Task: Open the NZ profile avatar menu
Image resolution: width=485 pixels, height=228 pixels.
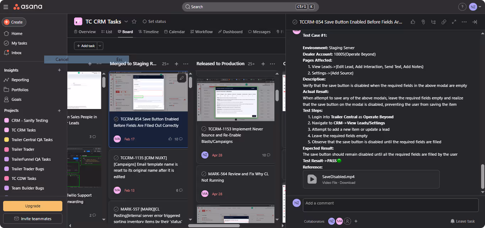Action: point(473,7)
